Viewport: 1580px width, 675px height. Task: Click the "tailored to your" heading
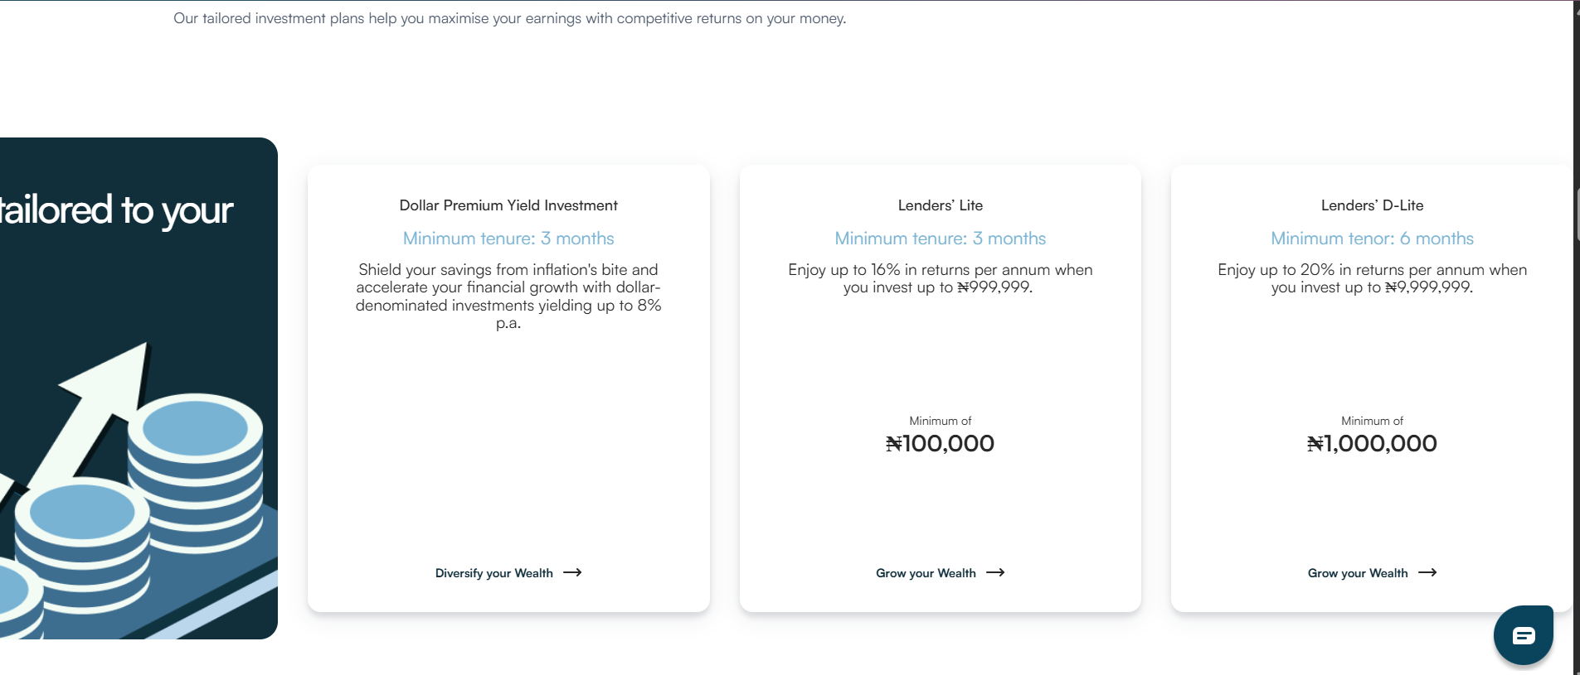tap(116, 210)
